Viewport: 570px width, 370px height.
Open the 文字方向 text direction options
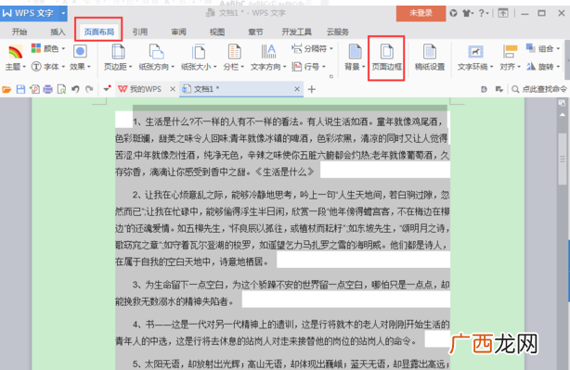point(268,57)
